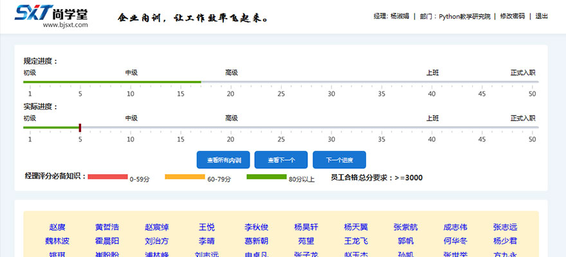566x257 pixels.
Task: Open the 修改密码 link
Action: 513,17
